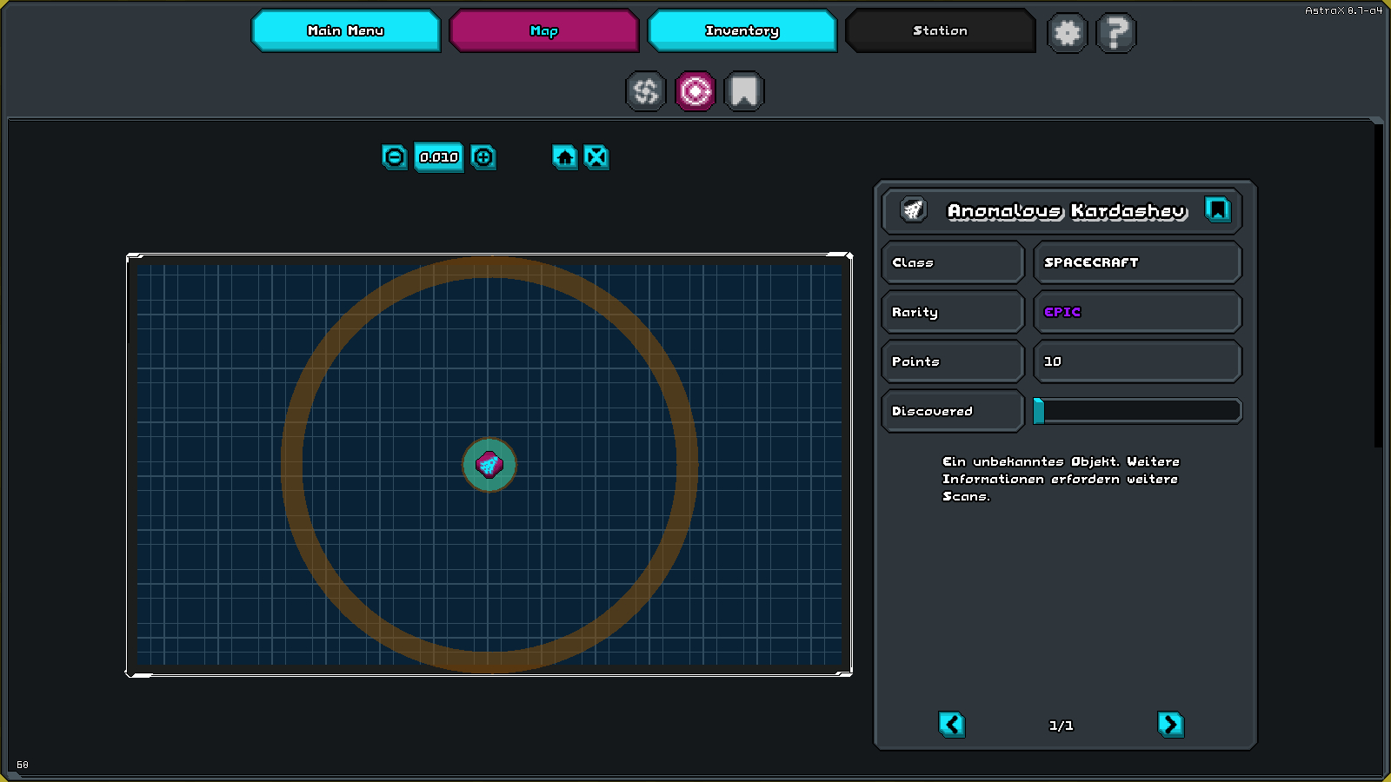Viewport: 1391px width, 782px height.
Task: Zoom out the map with minus magnifier
Action: (x=394, y=157)
